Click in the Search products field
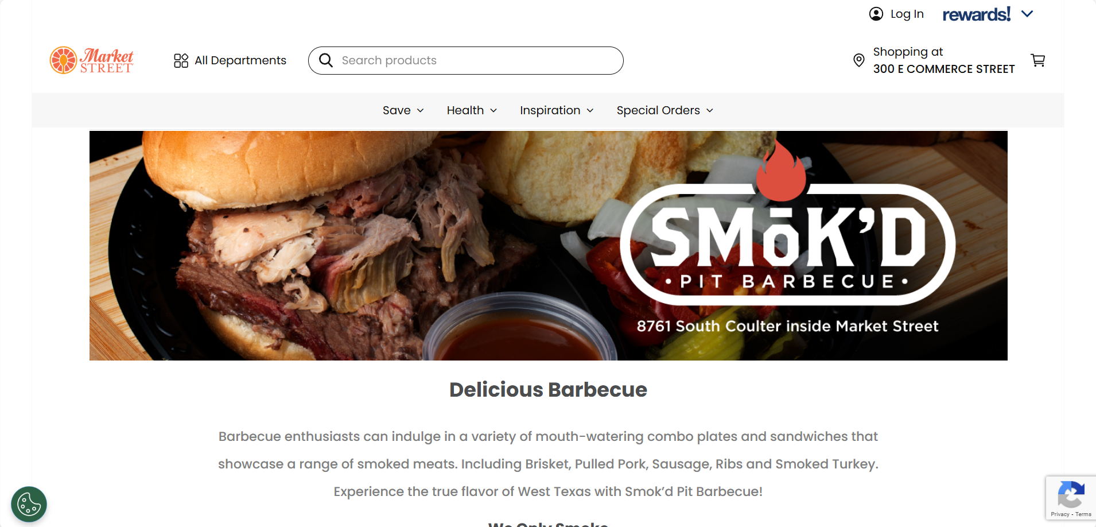Viewport: 1096px width, 527px height. coord(466,60)
